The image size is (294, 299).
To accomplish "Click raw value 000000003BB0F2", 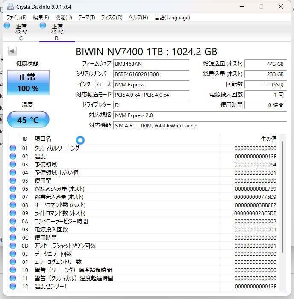I will pyautogui.click(x=255, y=205).
